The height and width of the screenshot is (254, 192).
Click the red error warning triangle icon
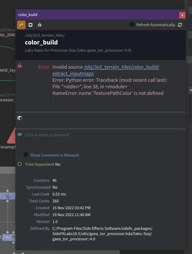click(x=20, y=65)
